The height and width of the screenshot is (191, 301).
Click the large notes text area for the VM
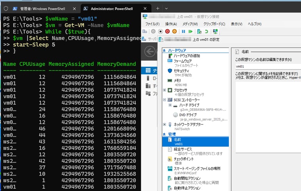coord(268,117)
